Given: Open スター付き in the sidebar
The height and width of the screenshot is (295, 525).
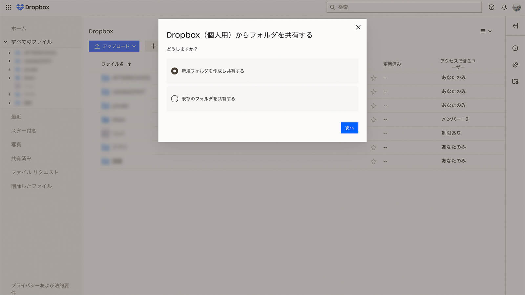Looking at the screenshot, I should [24, 131].
